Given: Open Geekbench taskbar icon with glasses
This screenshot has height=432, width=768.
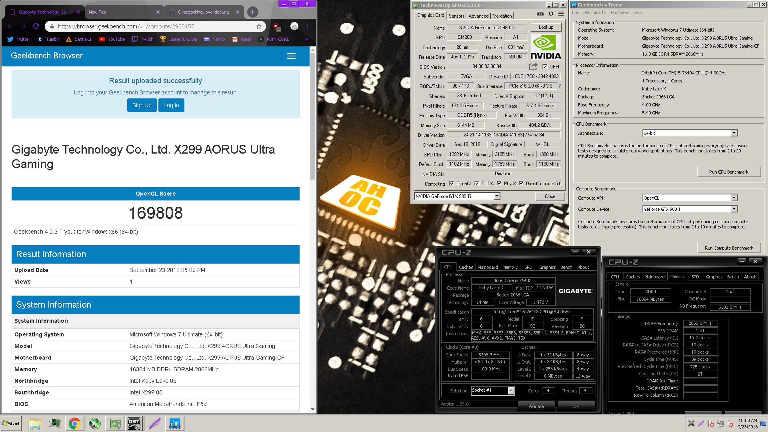Looking at the screenshot, I should 174,424.
